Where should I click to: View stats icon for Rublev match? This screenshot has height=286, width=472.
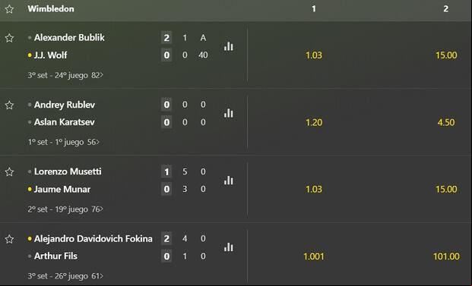[x=229, y=113]
